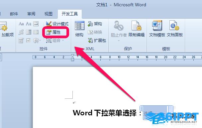Image resolution: width=202 pixels, height=128 pixels.
Task: Switch to the View (视图) tab
Action: click(x=48, y=14)
